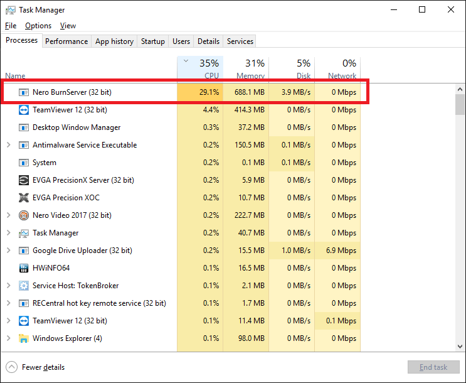
Task: Click the EVGA PrecisionX Server icon
Action: point(24,180)
